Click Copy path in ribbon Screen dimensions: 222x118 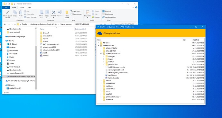[29, 14]
